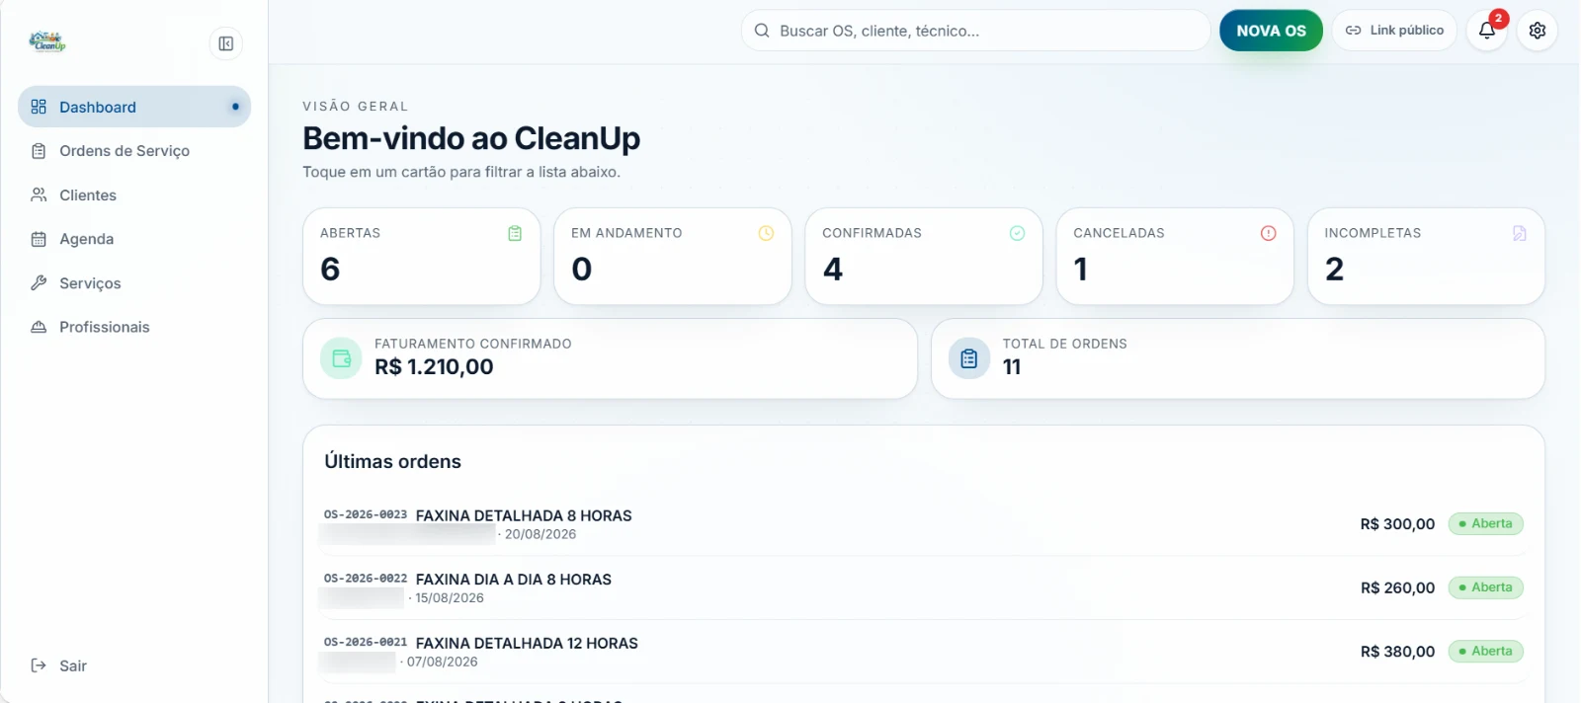Viewport: 1581px width, 703px height.
Task: Open settings gear icon
Action: [x=1538, y=31]
